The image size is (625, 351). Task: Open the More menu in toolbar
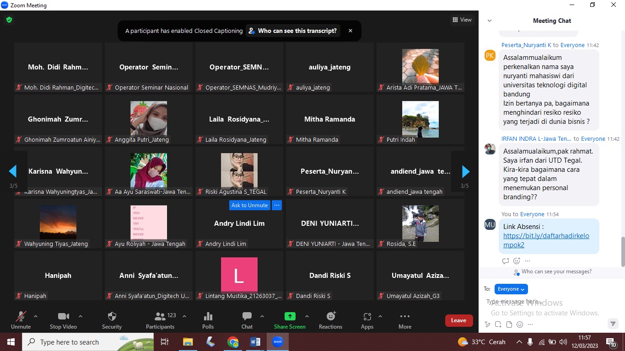[404, 316]
